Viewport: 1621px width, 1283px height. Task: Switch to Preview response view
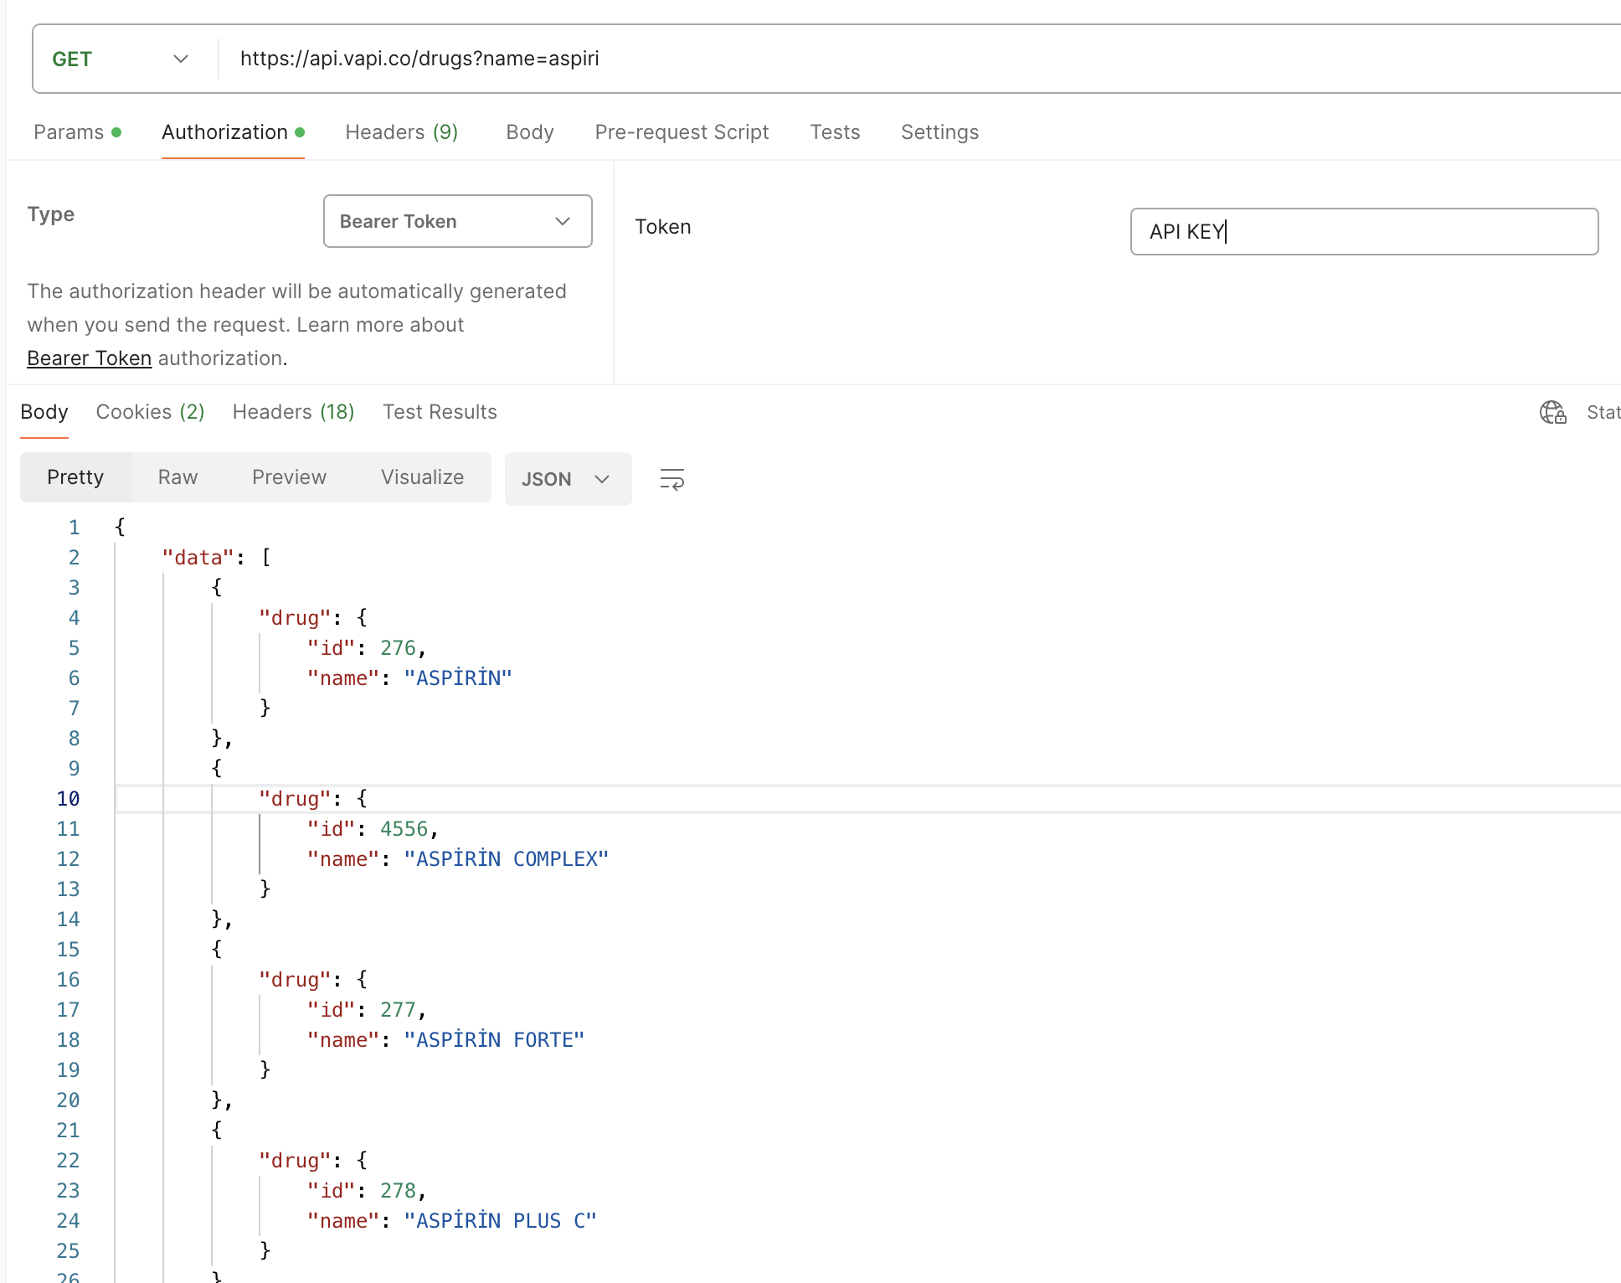click(289, 477)
